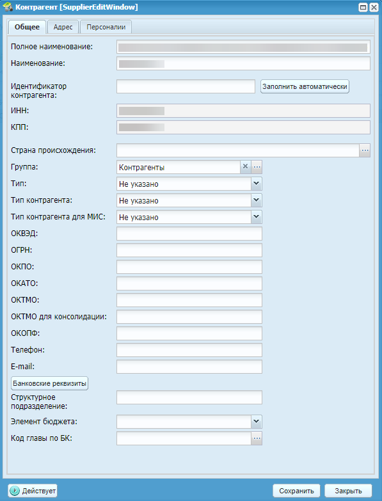The image size is (382, 501).
Task: Switch to the Адрес tab
Action: pyautogui.click(x=63, y=27)
